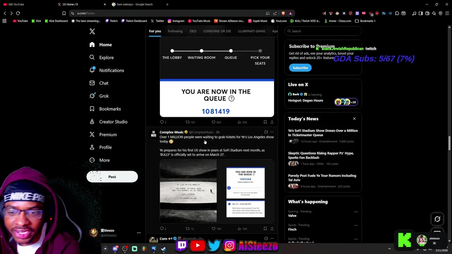Open Grok from the X sidebar

(99, 96)
